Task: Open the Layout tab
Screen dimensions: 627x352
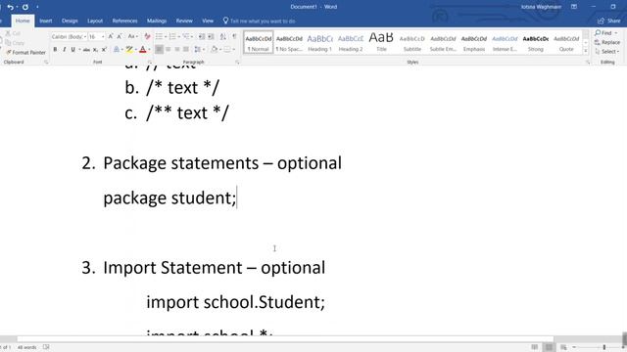Action: click(x=95, y=21)
